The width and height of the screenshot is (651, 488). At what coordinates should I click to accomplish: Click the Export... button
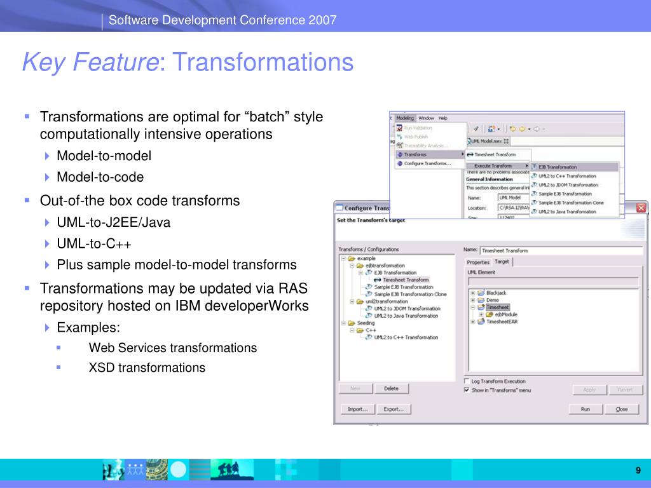[x=394, y=409]
